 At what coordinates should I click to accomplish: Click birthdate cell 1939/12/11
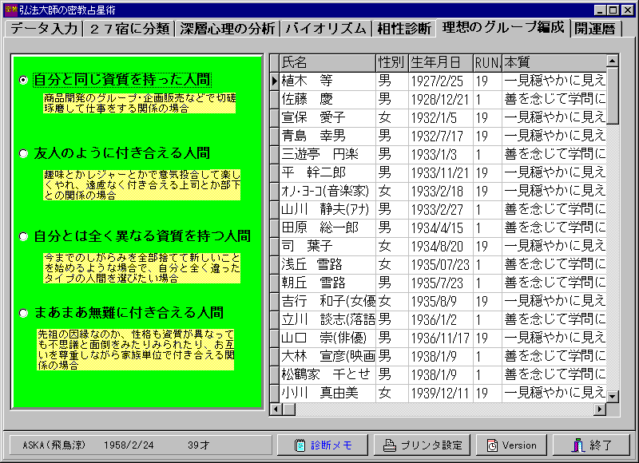[441, 393]
